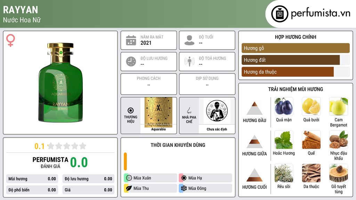Click the Hương gỗ accord bar
This screenshot has width=356, height=200.
click(x=296, y=48)
